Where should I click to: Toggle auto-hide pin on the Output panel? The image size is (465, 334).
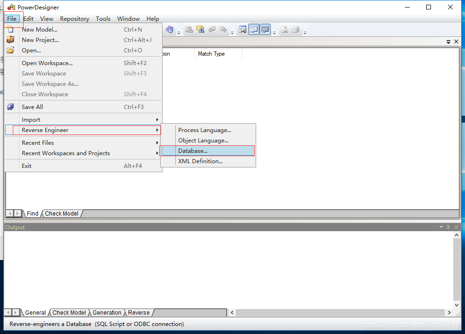pos(448,227)
